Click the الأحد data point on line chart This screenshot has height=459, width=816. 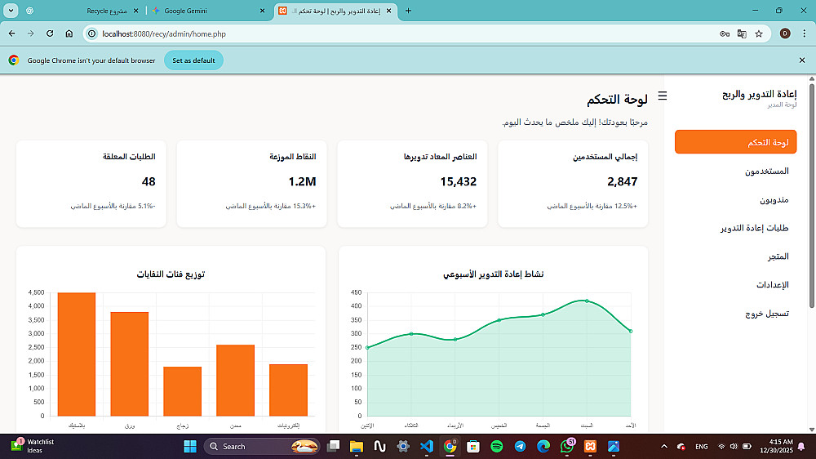coord(630,331)
